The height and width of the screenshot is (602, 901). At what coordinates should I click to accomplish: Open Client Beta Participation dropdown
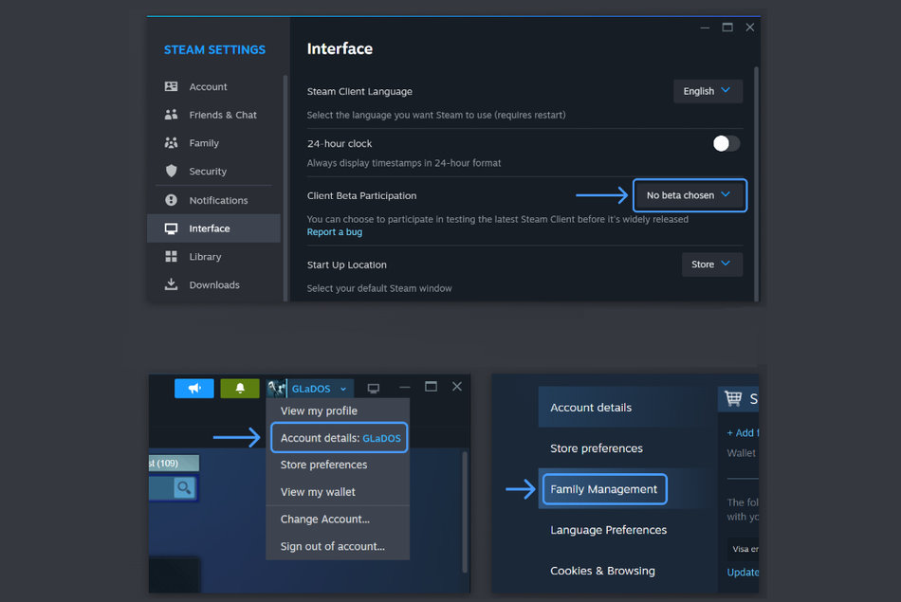690,195
